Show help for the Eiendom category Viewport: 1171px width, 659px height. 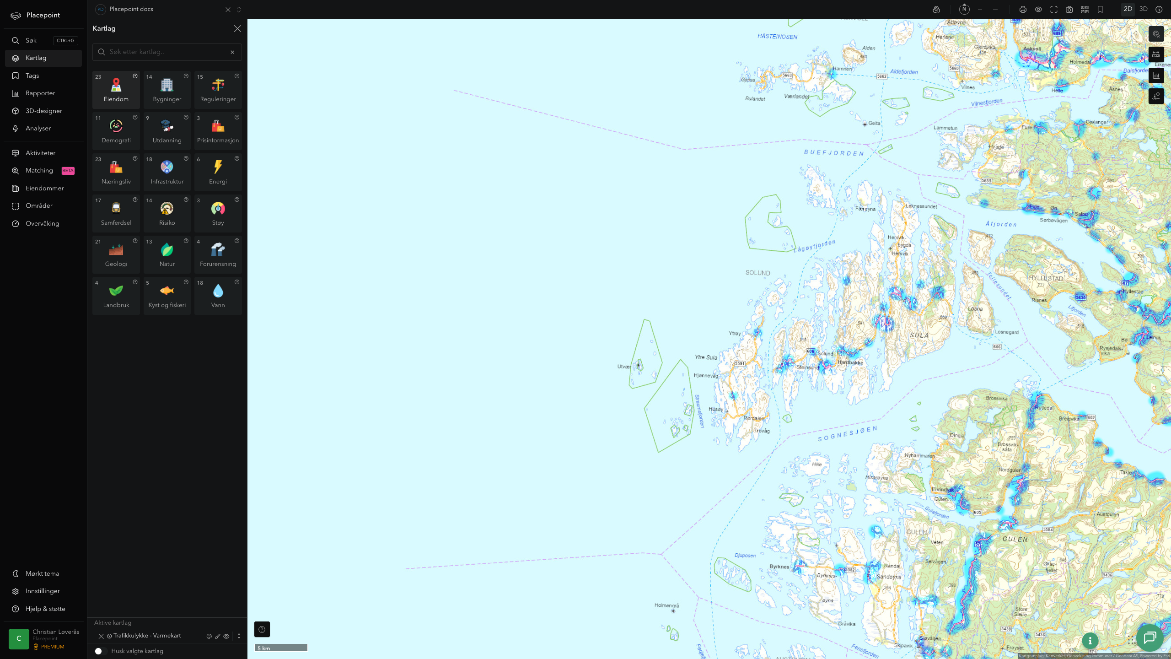coord(135,76)
